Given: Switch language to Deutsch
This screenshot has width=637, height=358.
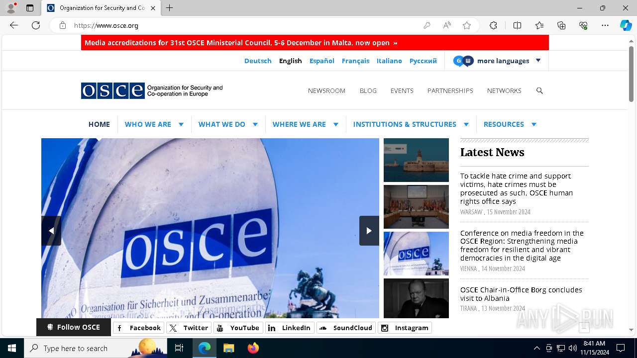Looking at the screenshot, I should coord(258,61).
